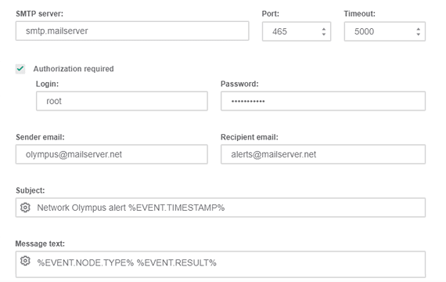Edit the Recipient email address field
Viewport: 446px width, 282px height.
coord(323,154)
